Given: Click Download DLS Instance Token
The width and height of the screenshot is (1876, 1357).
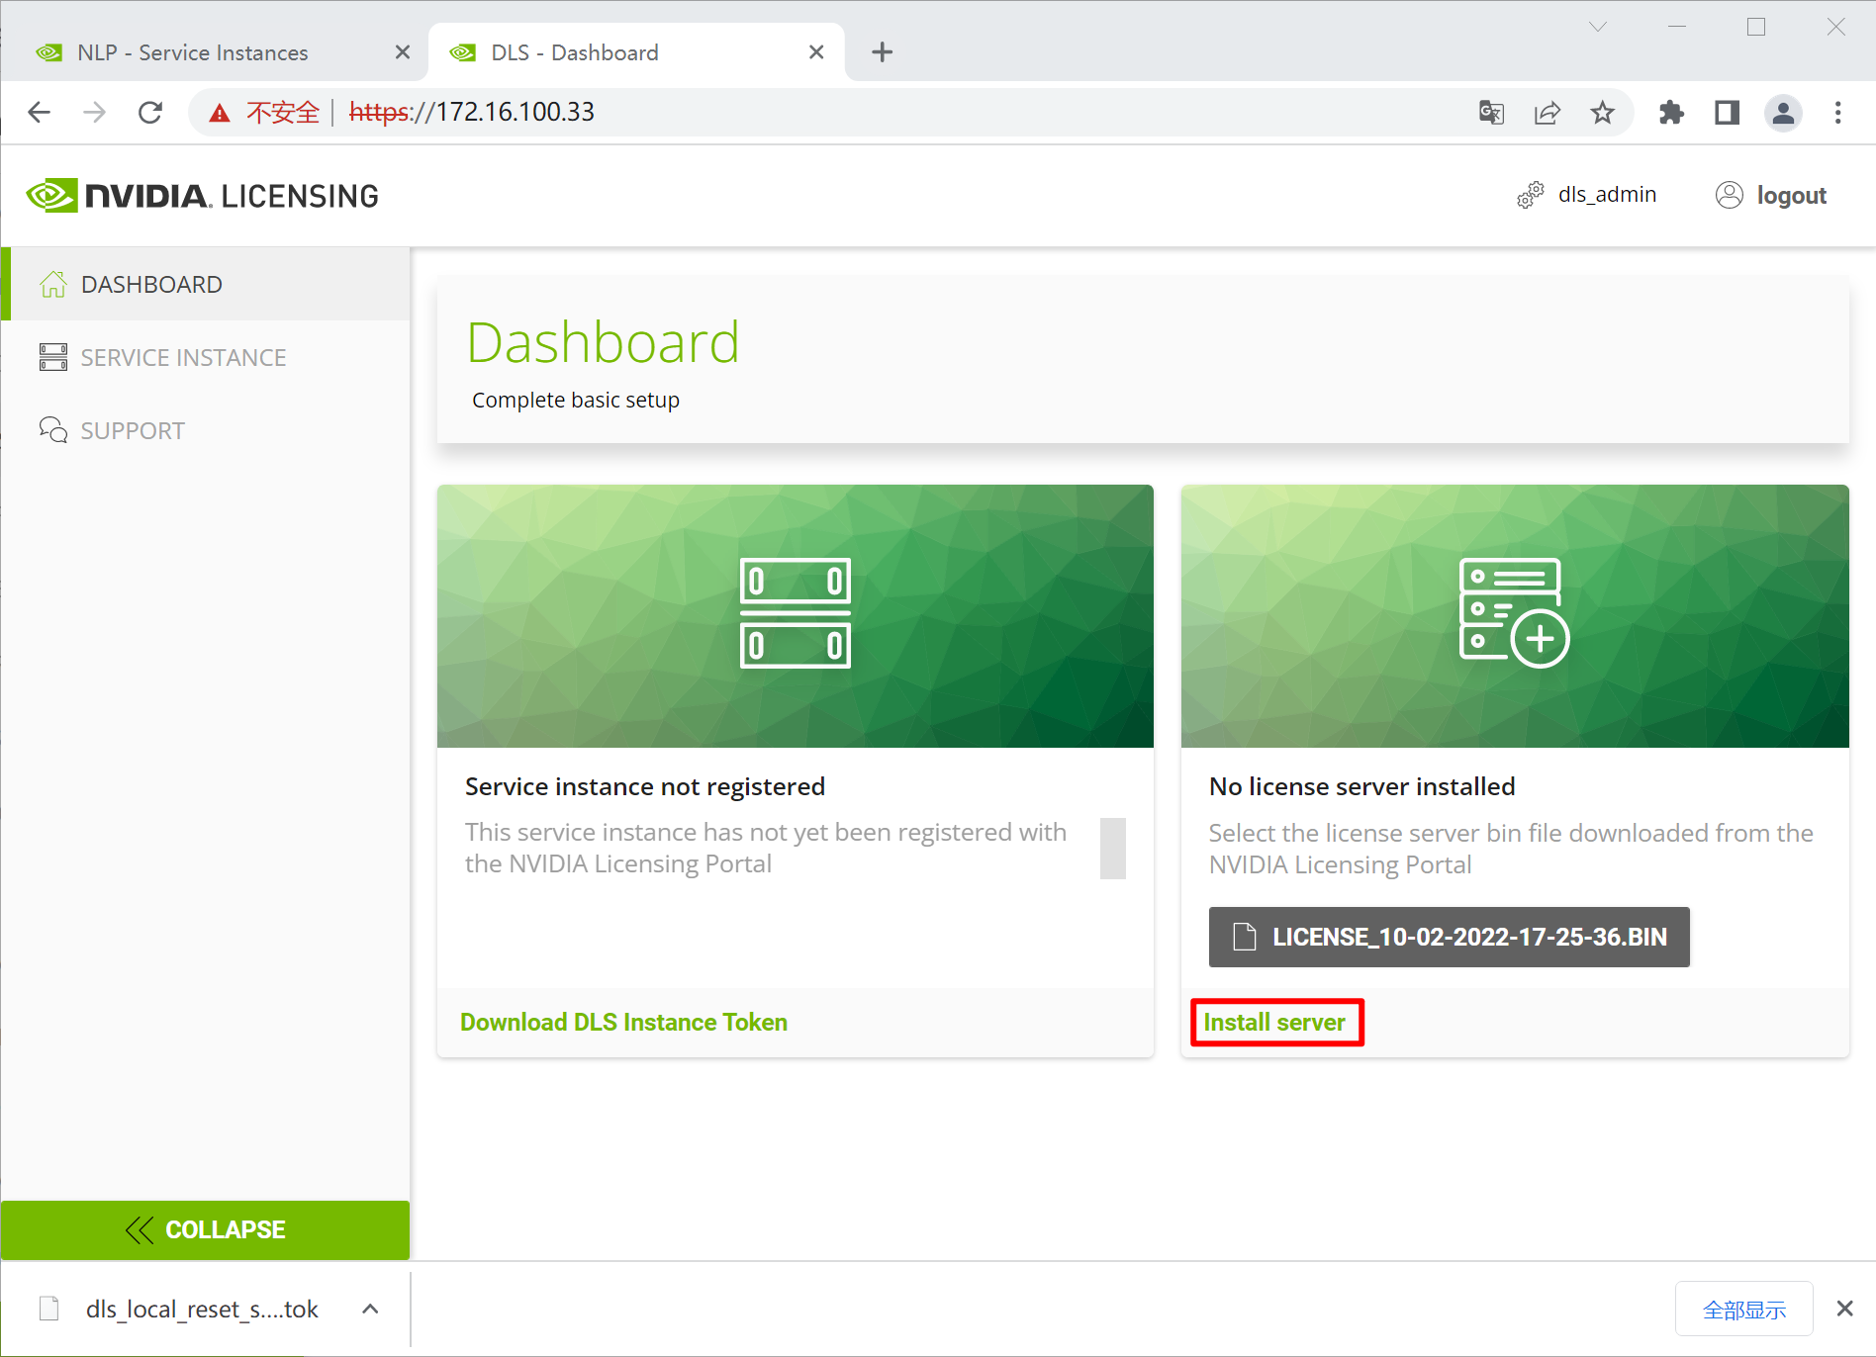Looking at the screenshot, I should 623,1022.
